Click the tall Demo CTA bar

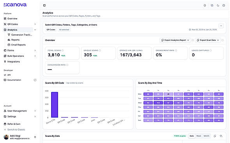click(55, 105)
